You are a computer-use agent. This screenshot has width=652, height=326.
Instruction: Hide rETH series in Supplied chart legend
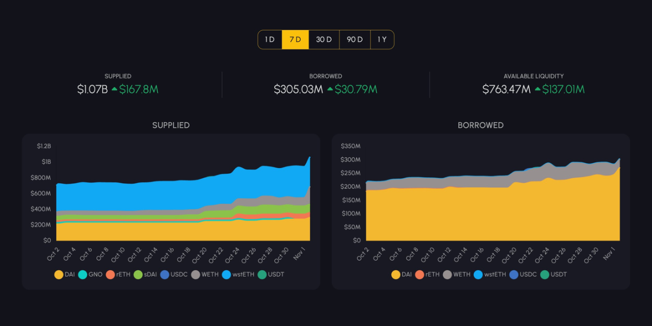tap(110, 274)
